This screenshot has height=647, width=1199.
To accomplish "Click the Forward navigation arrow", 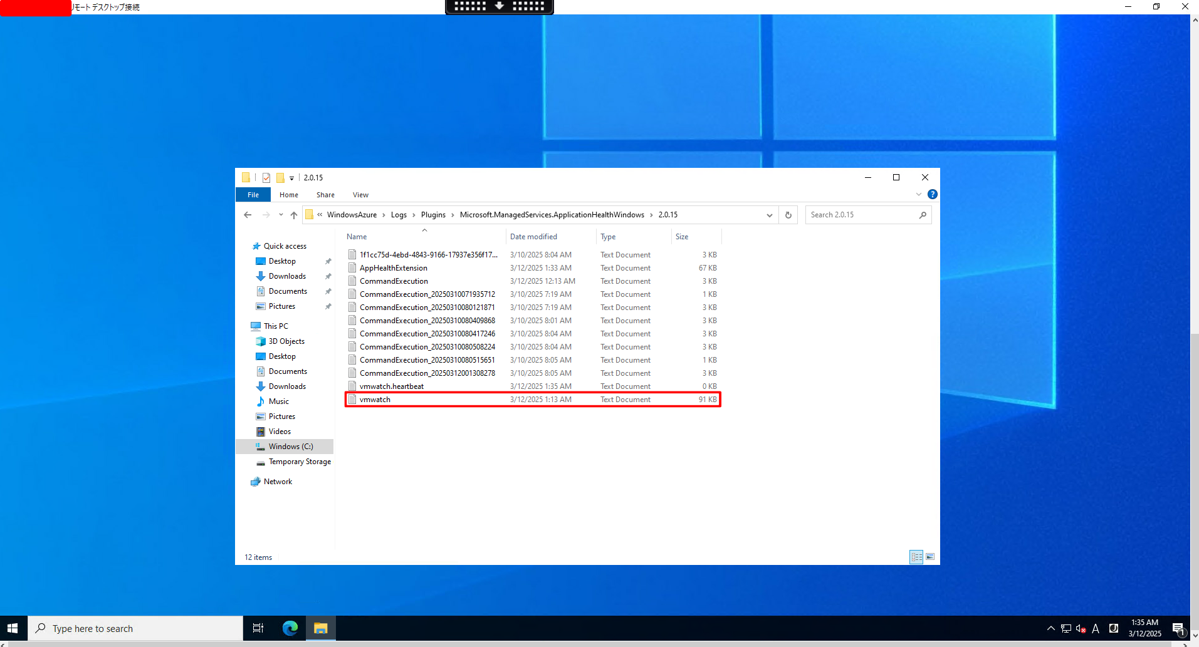I will [266, 215].
